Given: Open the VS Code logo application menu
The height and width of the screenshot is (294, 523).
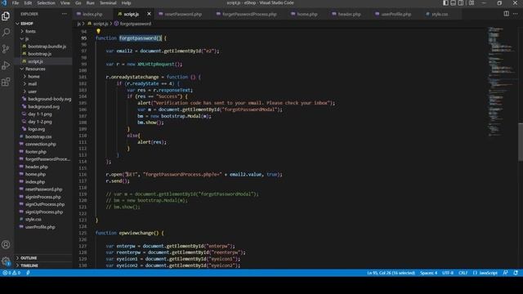Looking at the screenshot, I should pos(4,3).
